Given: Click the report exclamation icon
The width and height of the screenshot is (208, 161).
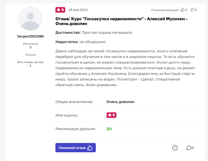Looking at the screenshot, I should (175, 148).
